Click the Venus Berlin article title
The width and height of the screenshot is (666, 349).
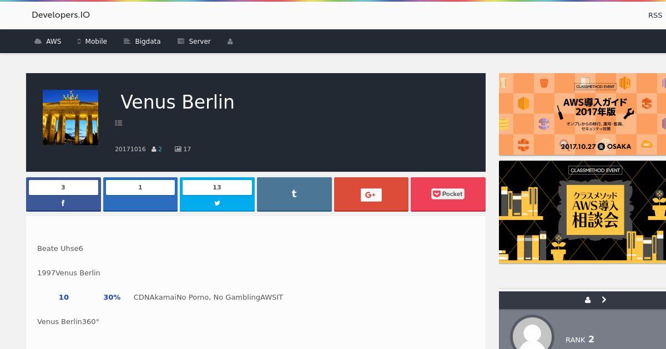[x=177, y=102]
